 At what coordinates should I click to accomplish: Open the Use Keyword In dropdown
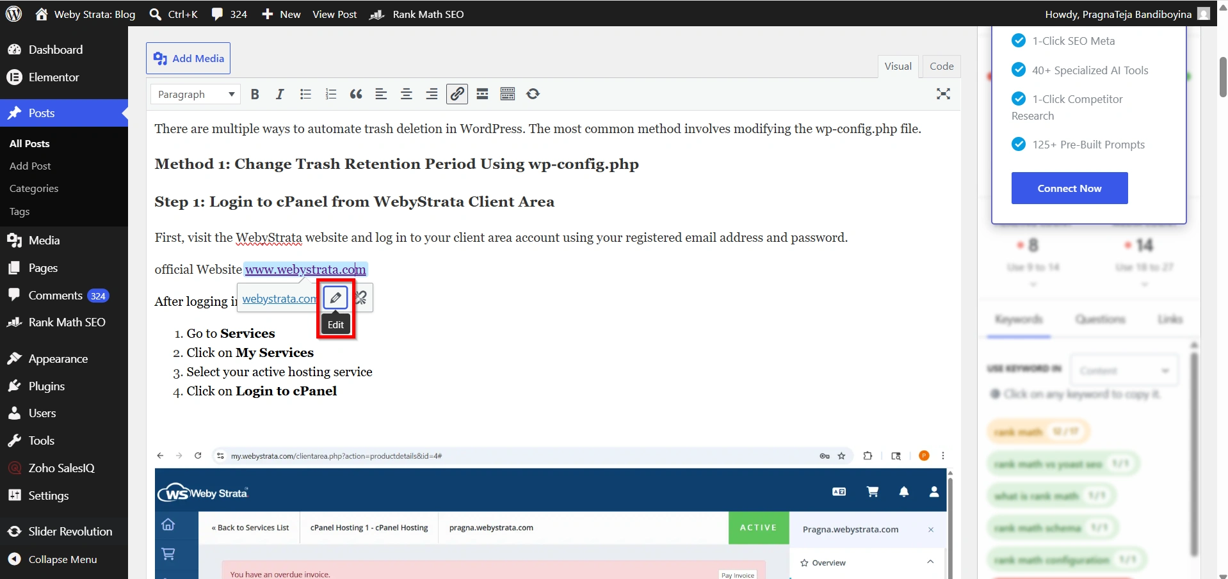click(x=1124, y=370)
